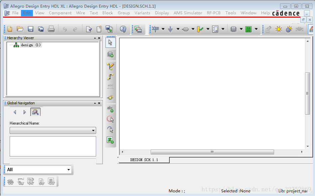The image size is (315, 196).
Task: Toggle the Global Navigation search button
Action: click(35, 112)
